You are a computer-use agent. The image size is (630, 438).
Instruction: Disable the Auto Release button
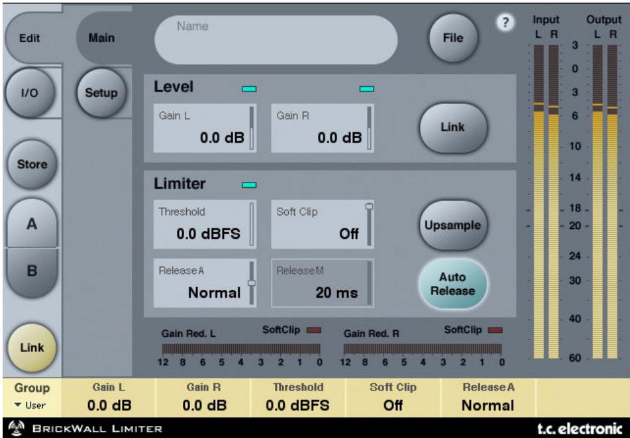[x=453, y=284]
